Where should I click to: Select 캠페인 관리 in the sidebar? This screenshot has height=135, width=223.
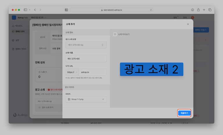(20, 31)
